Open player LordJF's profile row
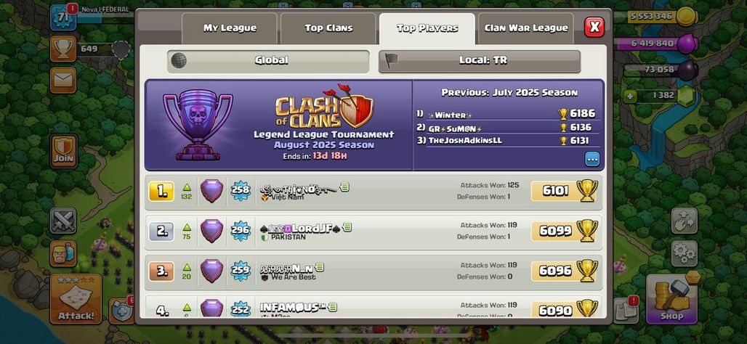 [373, 232]
